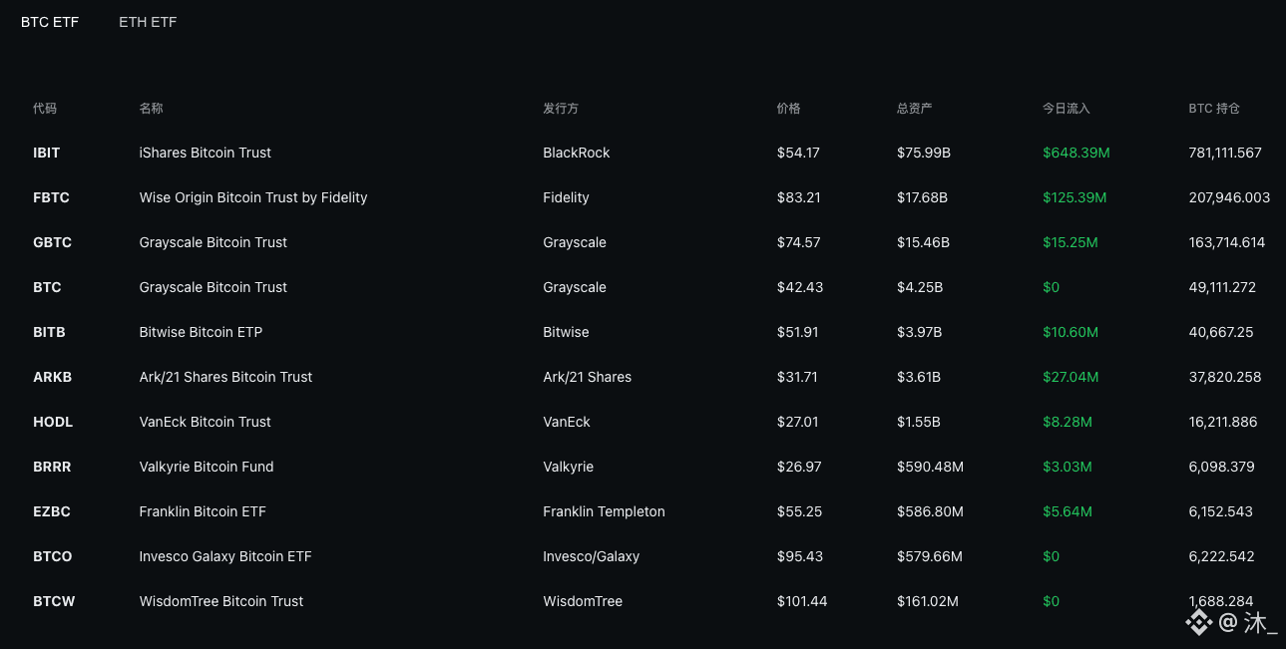The width and height of the screenshot is (1286, 649).
Task: Switch to the ETH ETF tab
Action: pos(148,22)
